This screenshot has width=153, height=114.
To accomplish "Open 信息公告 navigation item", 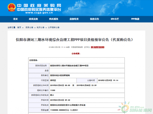I will point(94,19).
